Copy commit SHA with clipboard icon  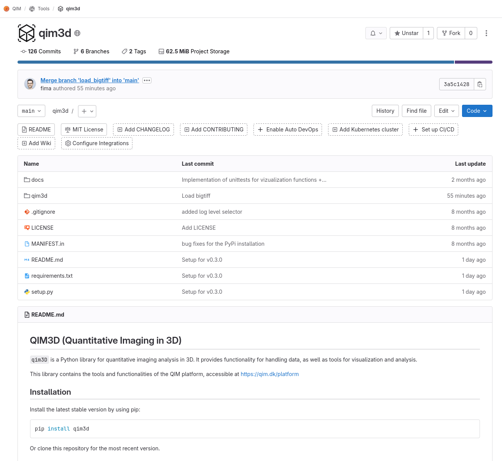click(x=480, y=84)
